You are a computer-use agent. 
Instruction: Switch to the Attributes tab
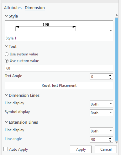point(13,8)
